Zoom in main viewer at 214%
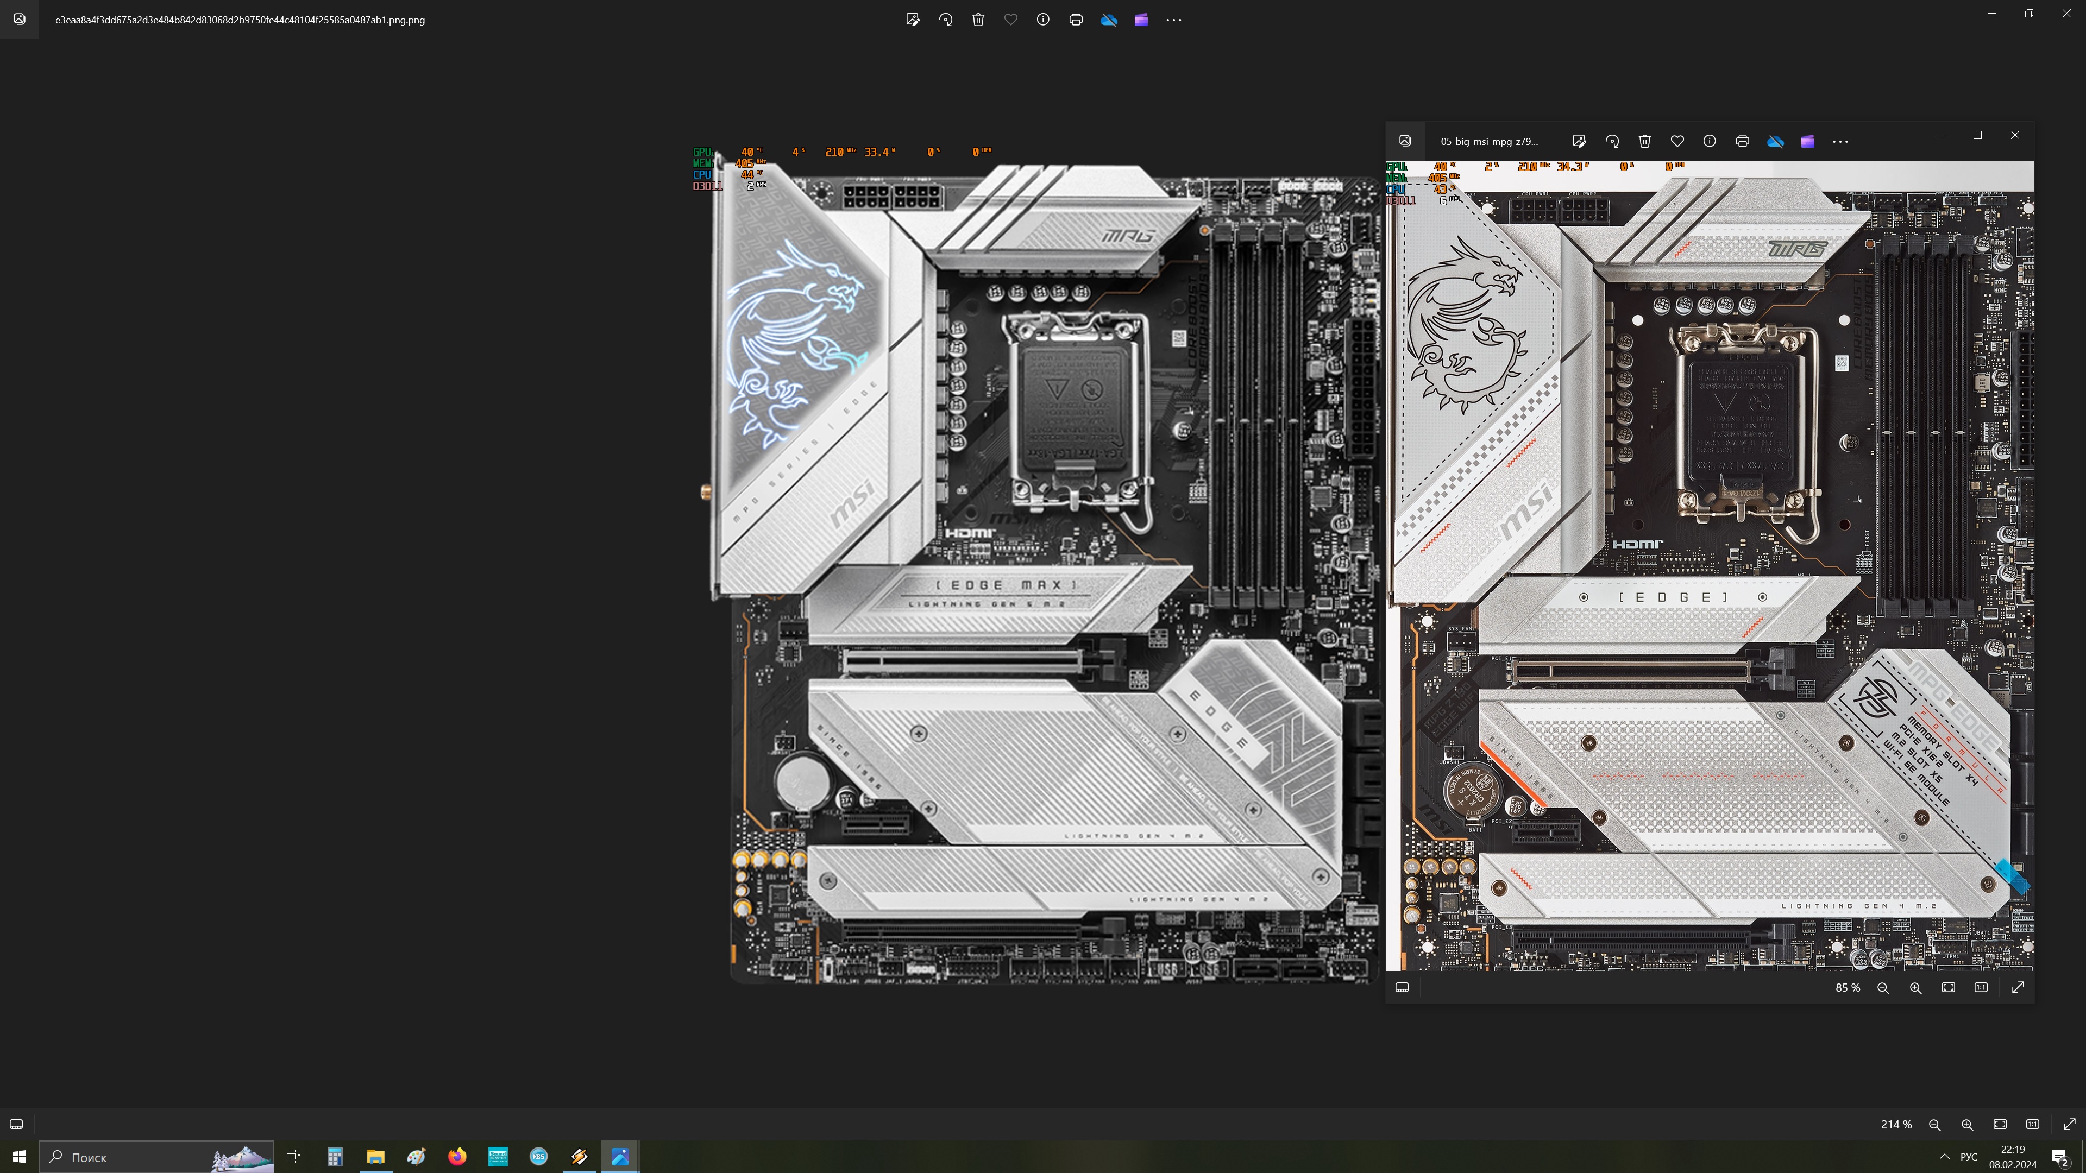 click(1967, 1124)
